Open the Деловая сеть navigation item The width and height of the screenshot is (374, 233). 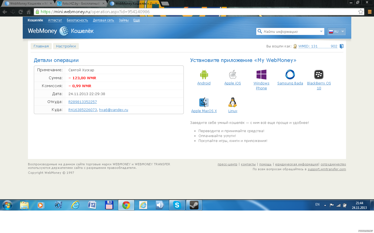[103, 20]
